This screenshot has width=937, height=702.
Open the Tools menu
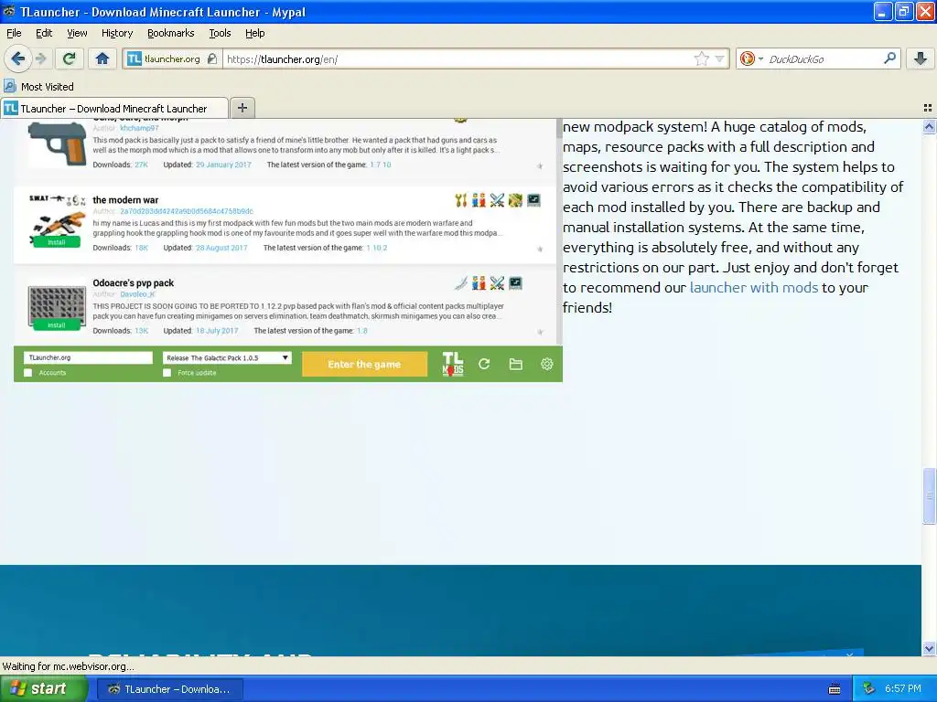tap(220, 33)
